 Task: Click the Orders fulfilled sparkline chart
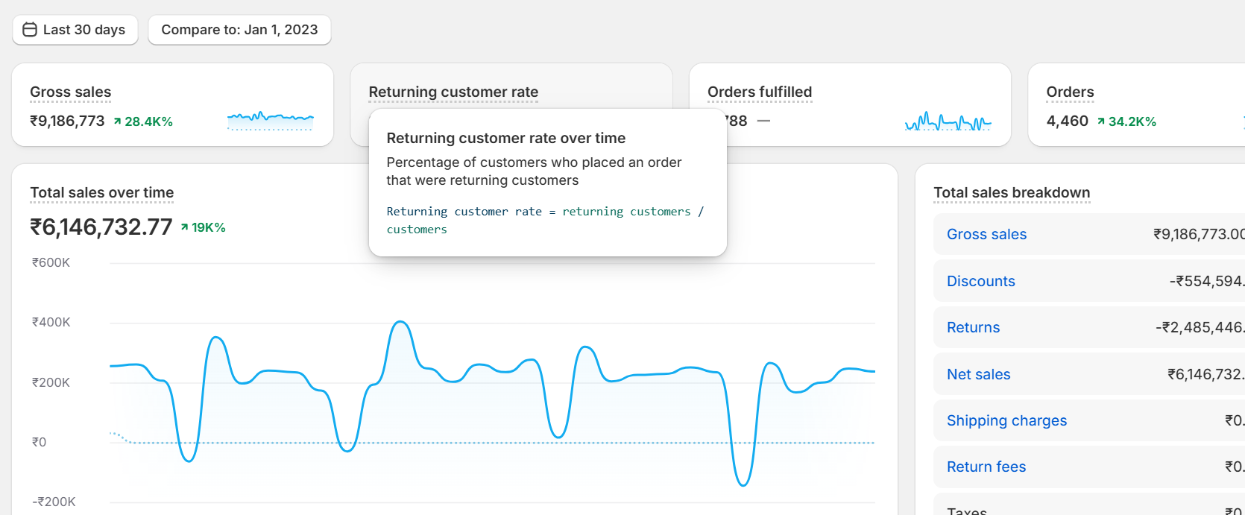(948, 121)
